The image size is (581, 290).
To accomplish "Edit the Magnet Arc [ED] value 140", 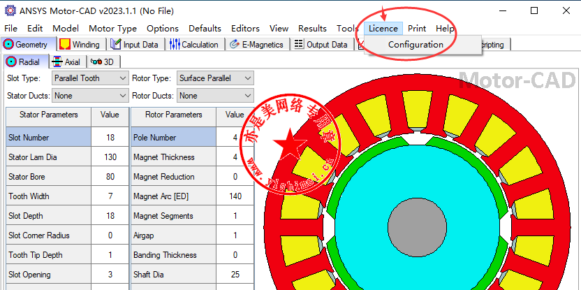I will (235, 196).
